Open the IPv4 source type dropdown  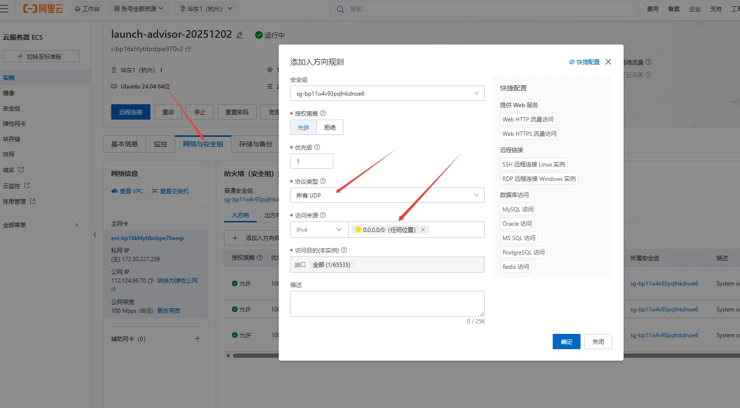[319, 230]
